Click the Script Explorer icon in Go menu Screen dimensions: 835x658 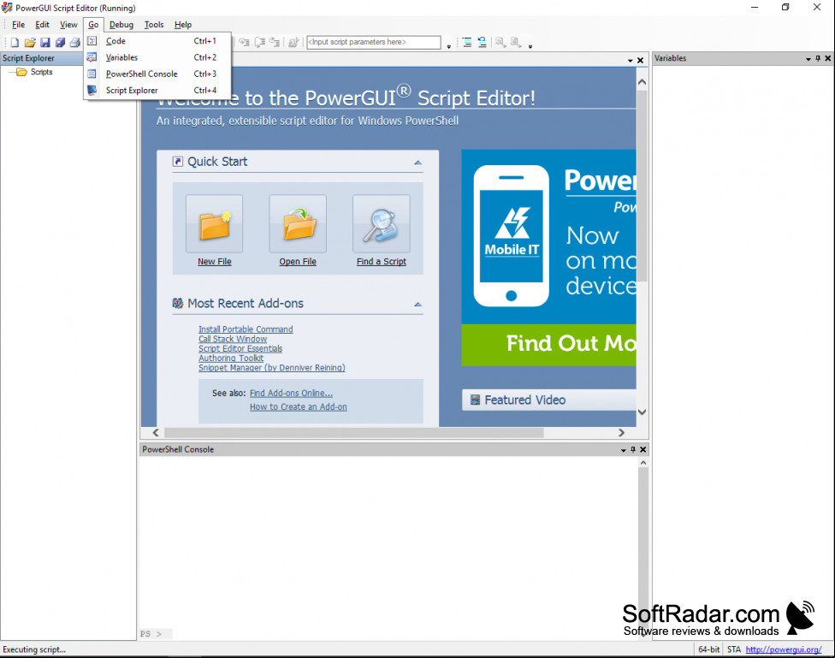click(92, 90)
